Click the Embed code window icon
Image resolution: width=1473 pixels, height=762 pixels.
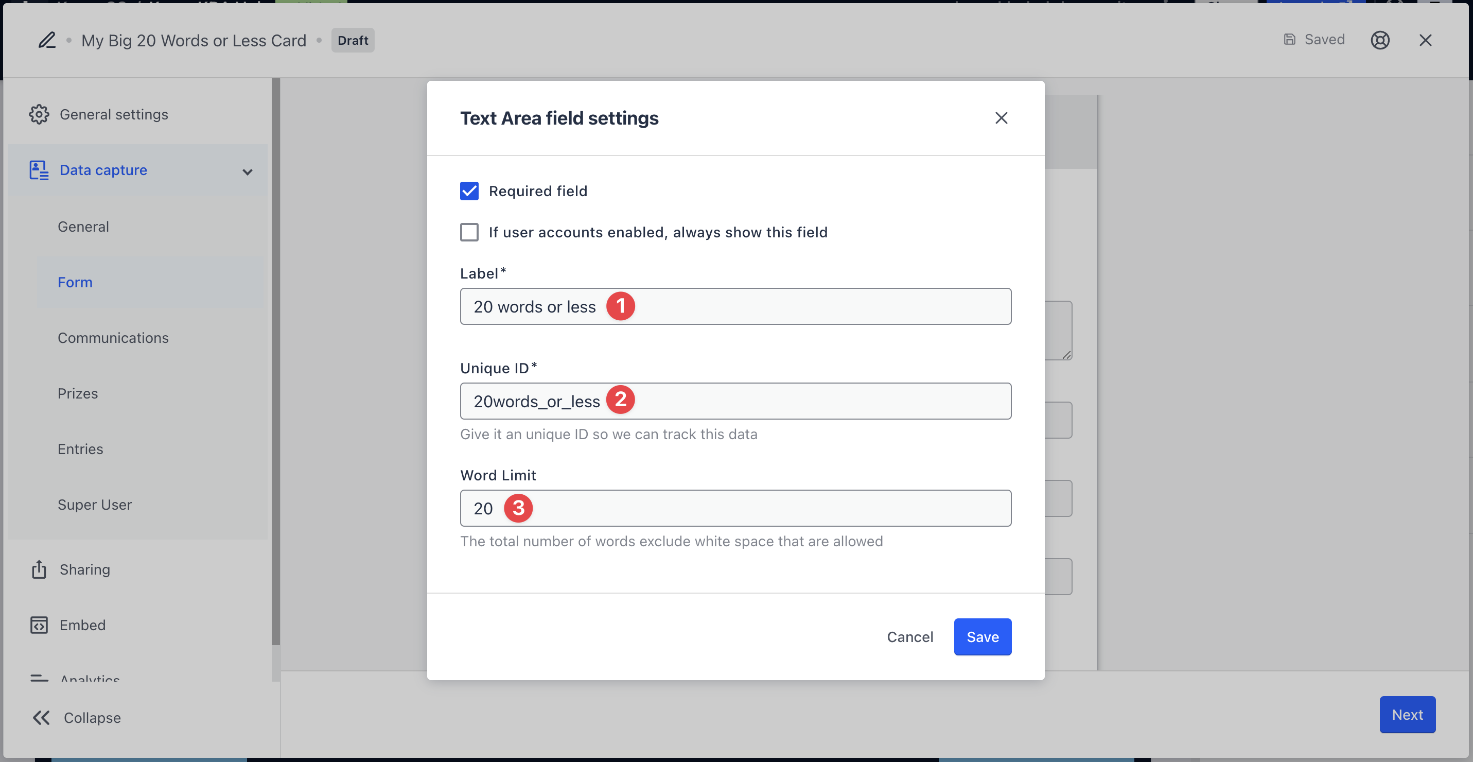click(39, 625)
